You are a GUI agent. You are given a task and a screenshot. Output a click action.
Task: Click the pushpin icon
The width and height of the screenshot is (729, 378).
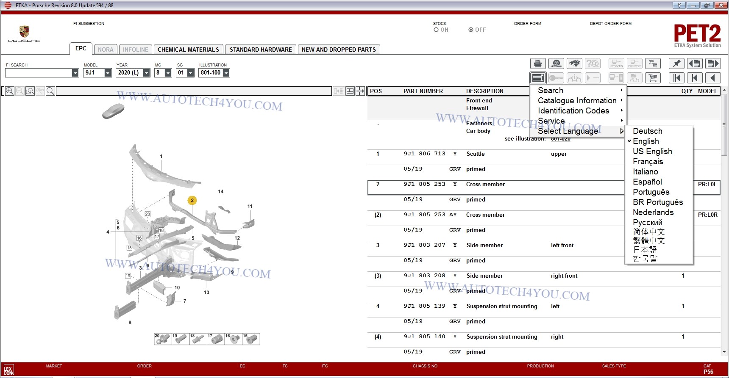coord(676,63)
